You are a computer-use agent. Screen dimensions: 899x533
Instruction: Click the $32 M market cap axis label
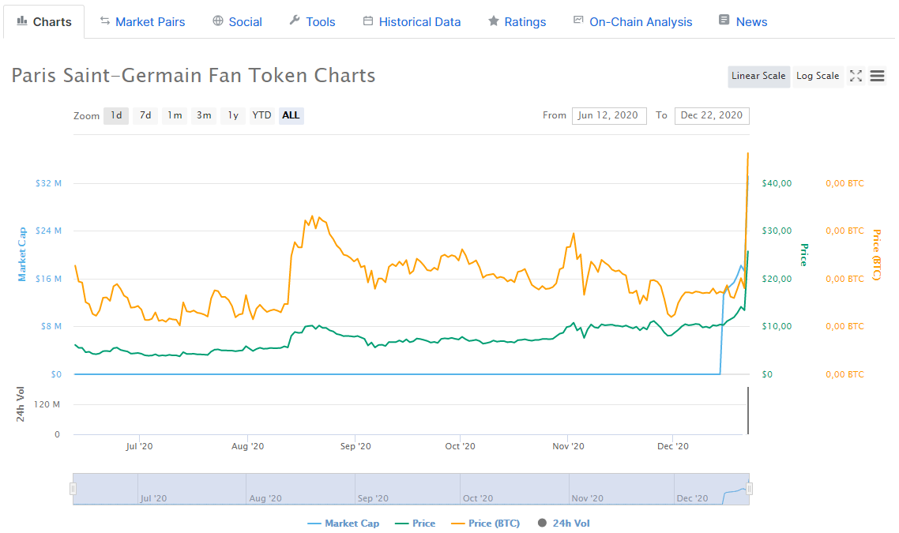tap(48, 183)
